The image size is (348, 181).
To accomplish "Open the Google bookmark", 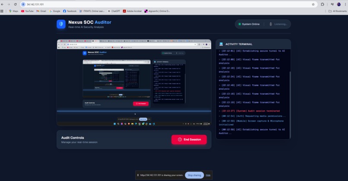I will [x=54, y=11].
